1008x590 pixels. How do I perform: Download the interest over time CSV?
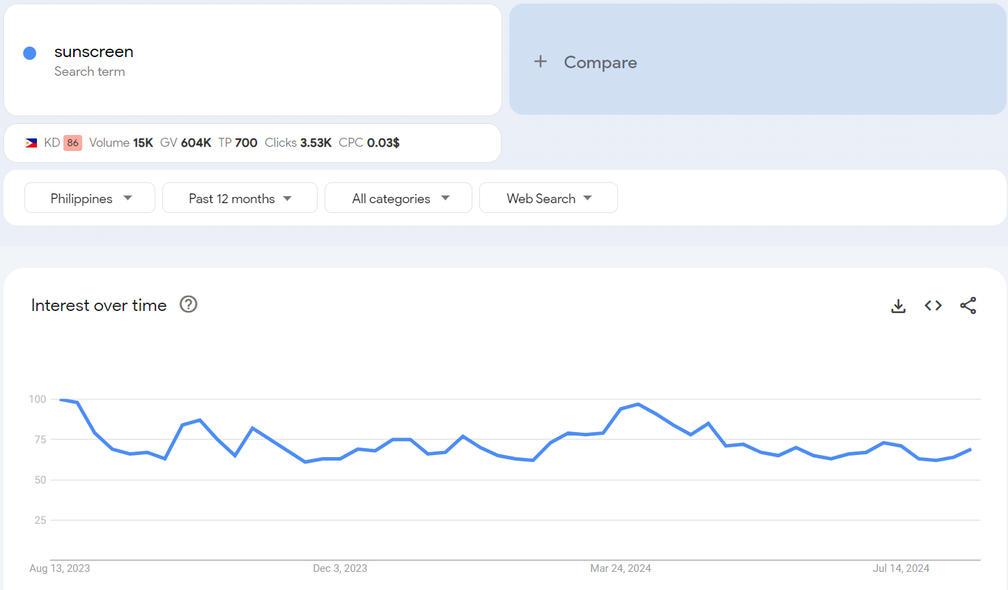[x=898, y=306]
